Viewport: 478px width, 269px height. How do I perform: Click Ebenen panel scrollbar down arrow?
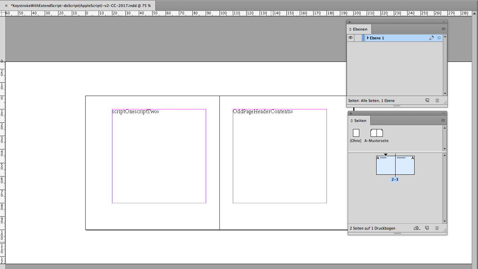445,94
